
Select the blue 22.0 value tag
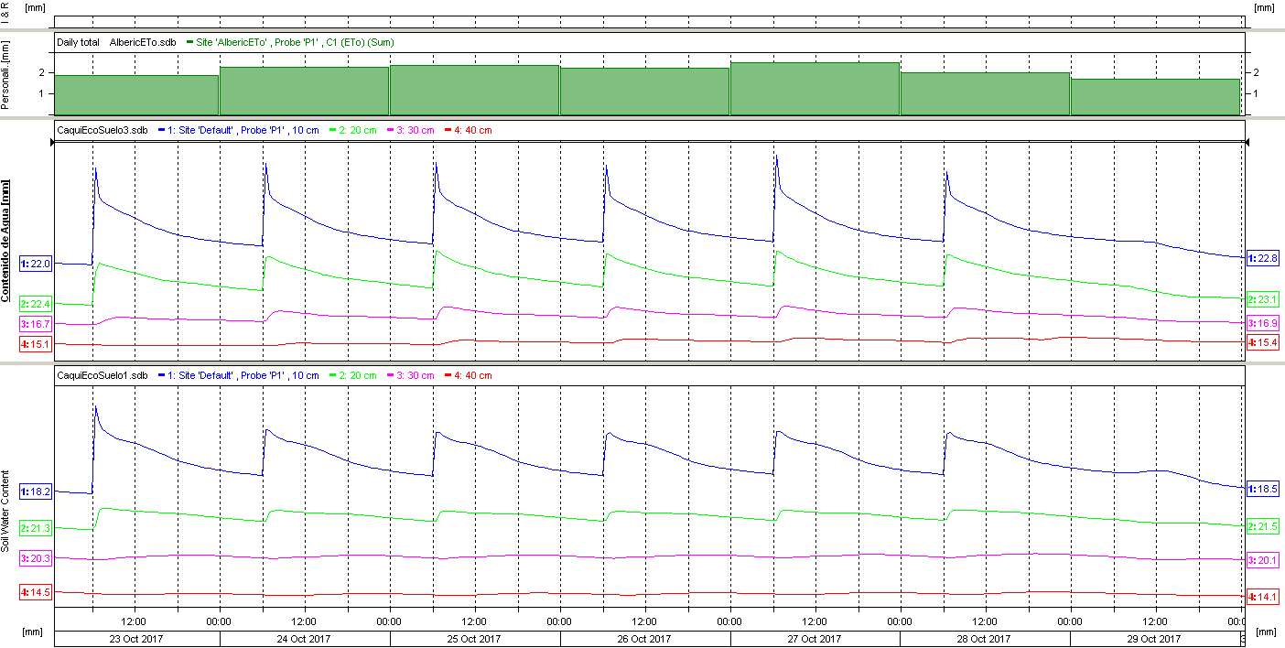pyautogui.click(x=36, y=264)
